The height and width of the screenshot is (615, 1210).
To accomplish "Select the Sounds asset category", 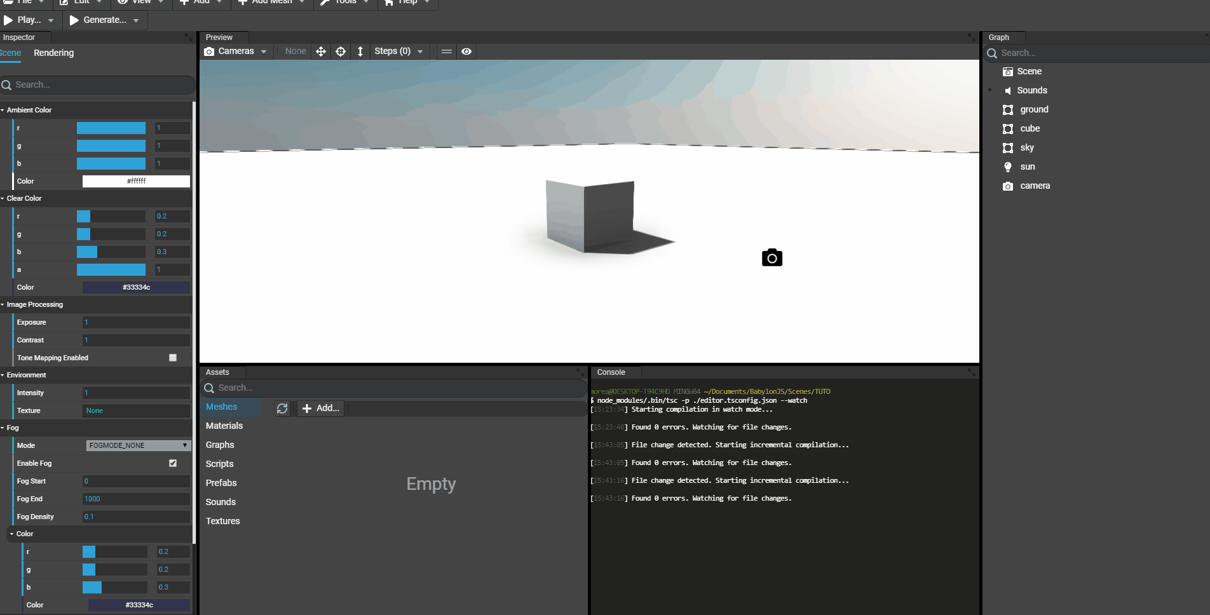I will [x=221, y=503].
